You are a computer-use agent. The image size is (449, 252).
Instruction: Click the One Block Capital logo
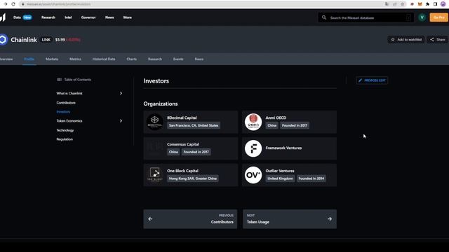pos(154,175)
